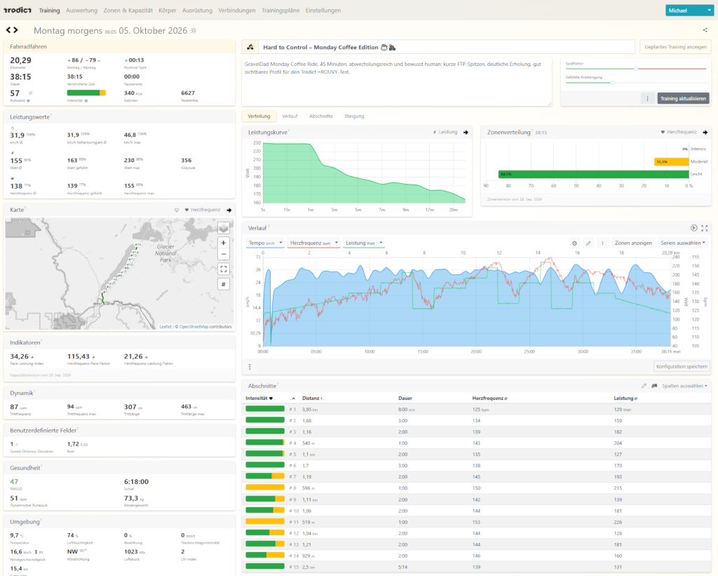The width and height of the screenshot is (718, 576).
Task: Zoom out on the map
Action: [224, 254]
